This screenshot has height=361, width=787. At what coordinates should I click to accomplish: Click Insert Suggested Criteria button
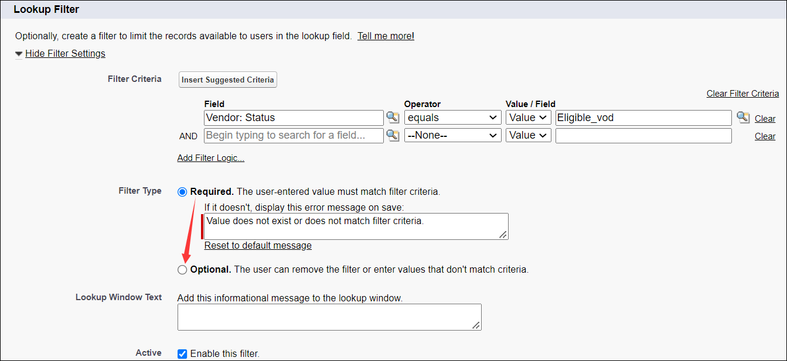coord(227,80)
